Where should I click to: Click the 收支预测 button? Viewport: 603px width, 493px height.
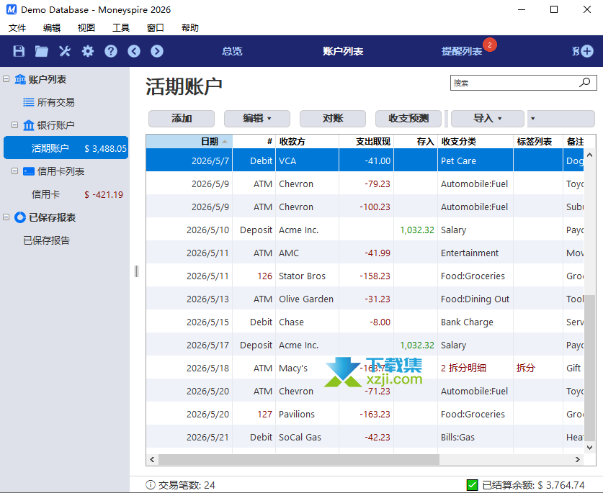pos(408,118)
